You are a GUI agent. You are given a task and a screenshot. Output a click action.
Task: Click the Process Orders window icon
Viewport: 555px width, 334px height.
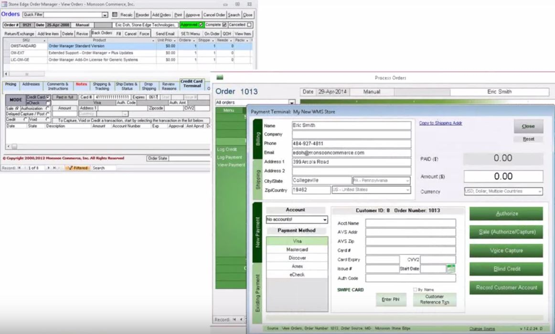click(220, 77)
